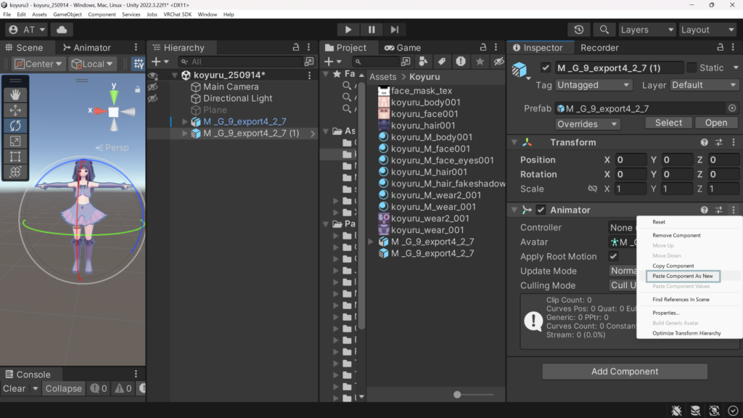
Task: Open the AT account dropdown
Action: click(27, 29)
